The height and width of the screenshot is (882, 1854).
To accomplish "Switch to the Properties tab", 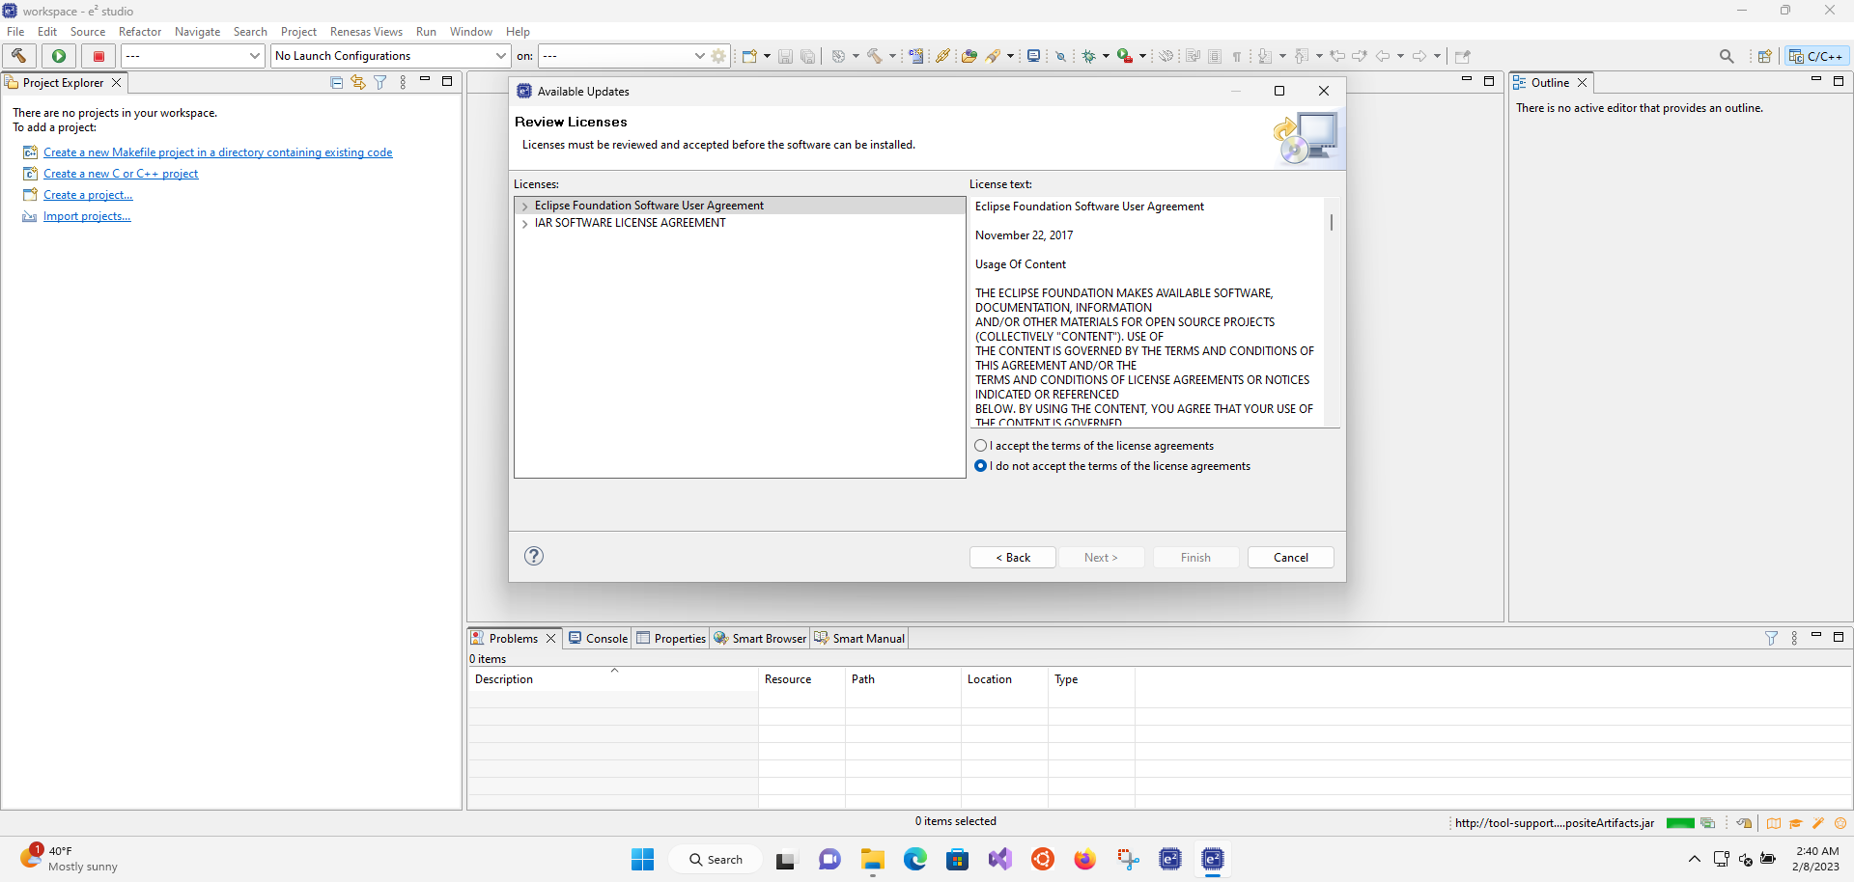I will pyautogui.click(x=671, y=638).
